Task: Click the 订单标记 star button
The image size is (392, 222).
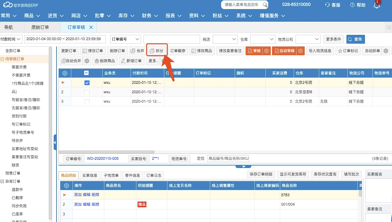Action: 348,51
